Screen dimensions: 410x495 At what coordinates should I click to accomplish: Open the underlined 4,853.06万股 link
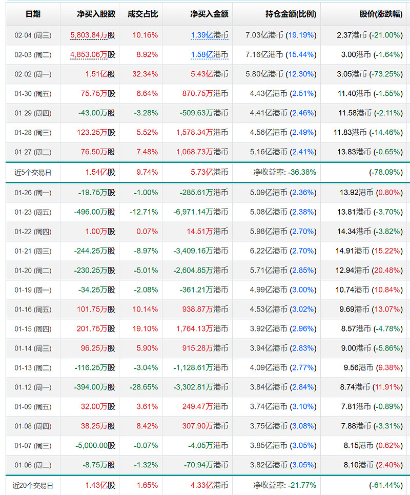point(93,55)
